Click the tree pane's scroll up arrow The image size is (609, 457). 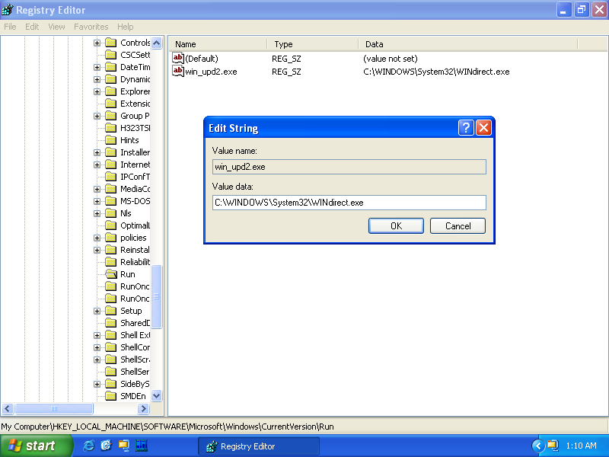157,43
